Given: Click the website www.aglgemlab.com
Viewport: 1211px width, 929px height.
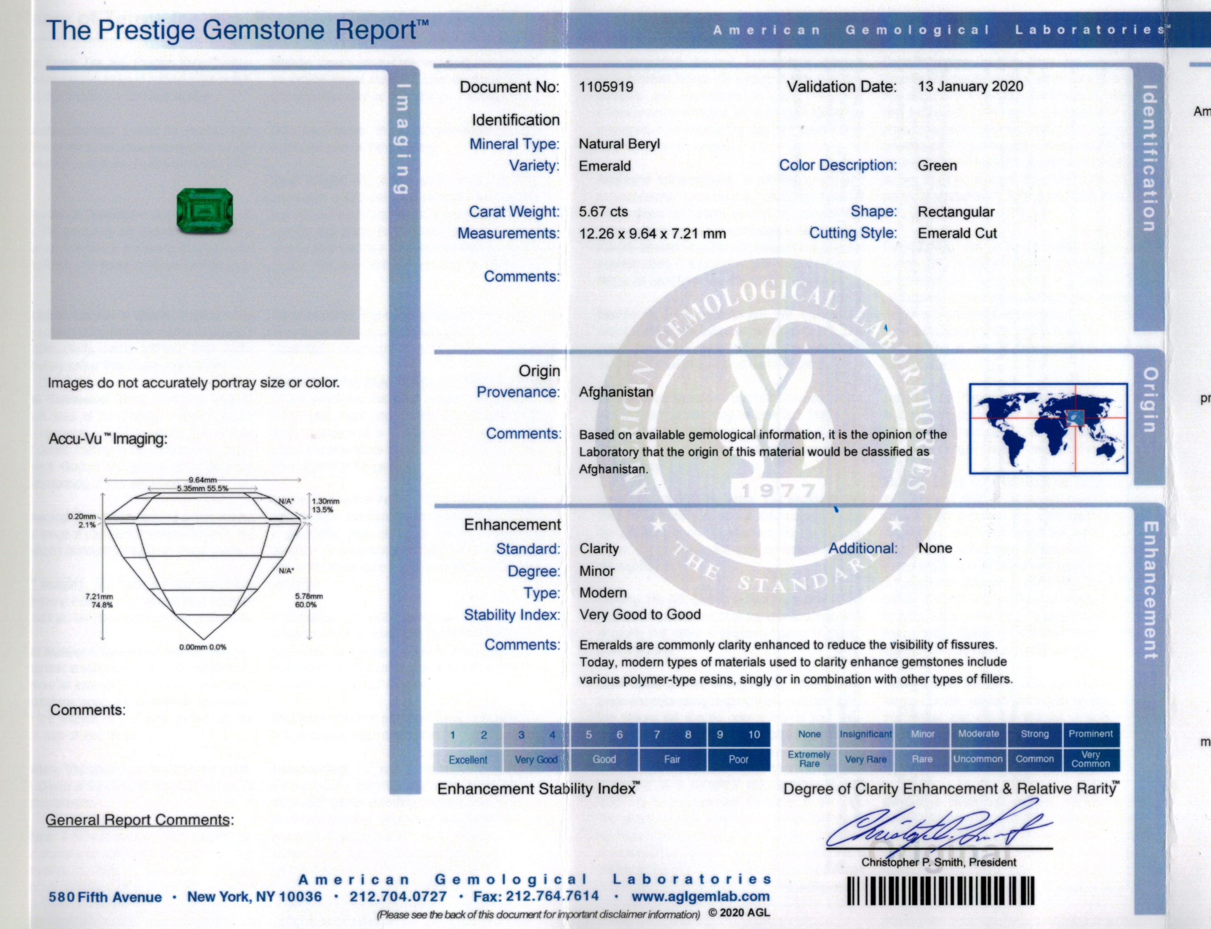Looking at the screenshot, I should click(x=701, y=896).
